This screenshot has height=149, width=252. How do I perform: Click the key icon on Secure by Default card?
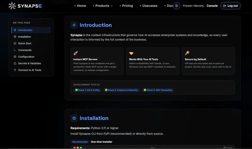click(187, 53)
